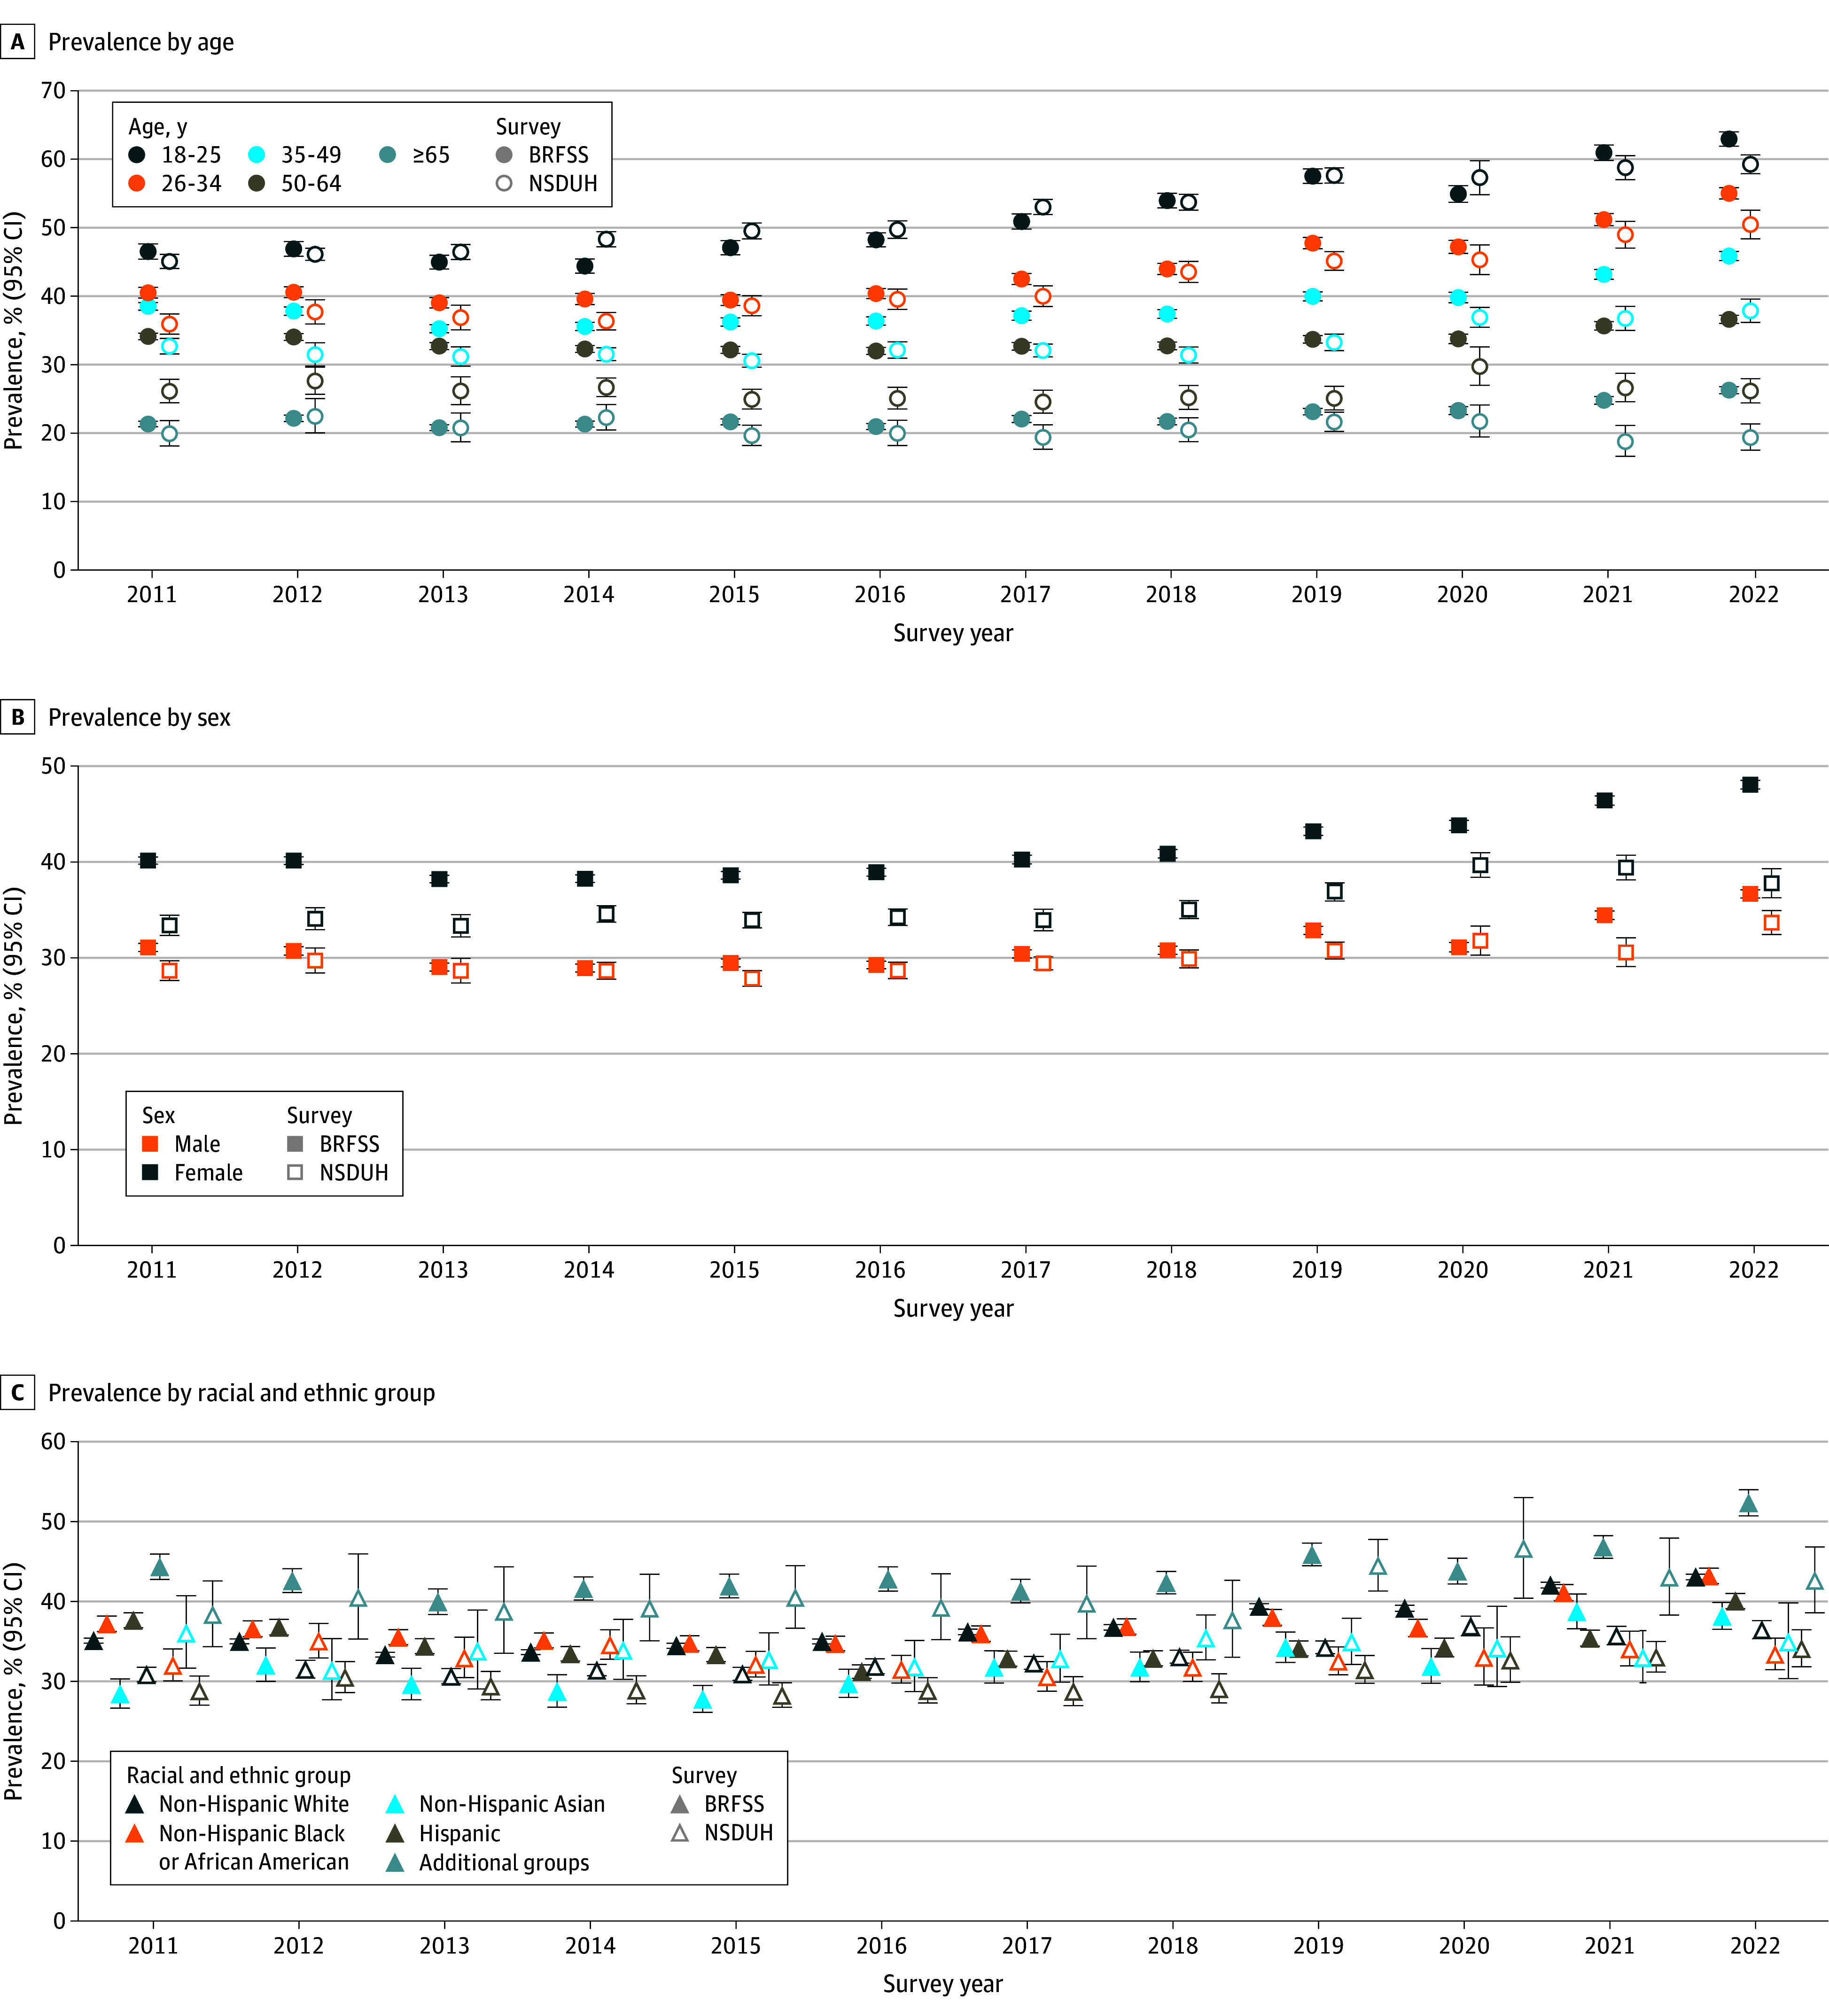The height and width of the screenshot is (2016, 1829).
Task: Click the 'Prevalence by sex' title
Action: pyautogui.click(x=139, y=718)
